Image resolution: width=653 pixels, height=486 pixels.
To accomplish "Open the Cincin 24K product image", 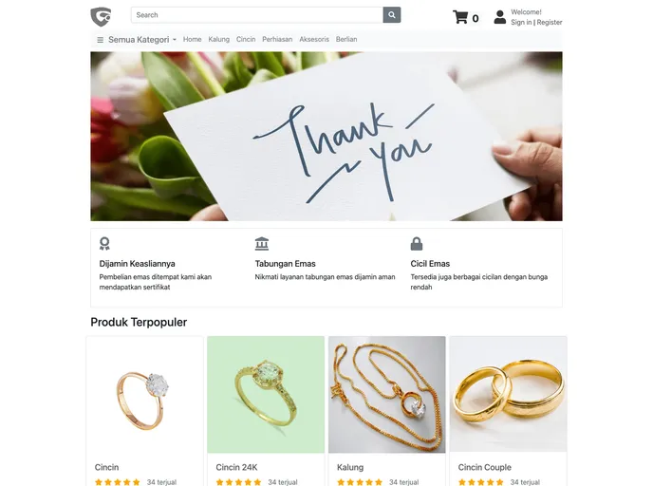I will tap(266, 394).
